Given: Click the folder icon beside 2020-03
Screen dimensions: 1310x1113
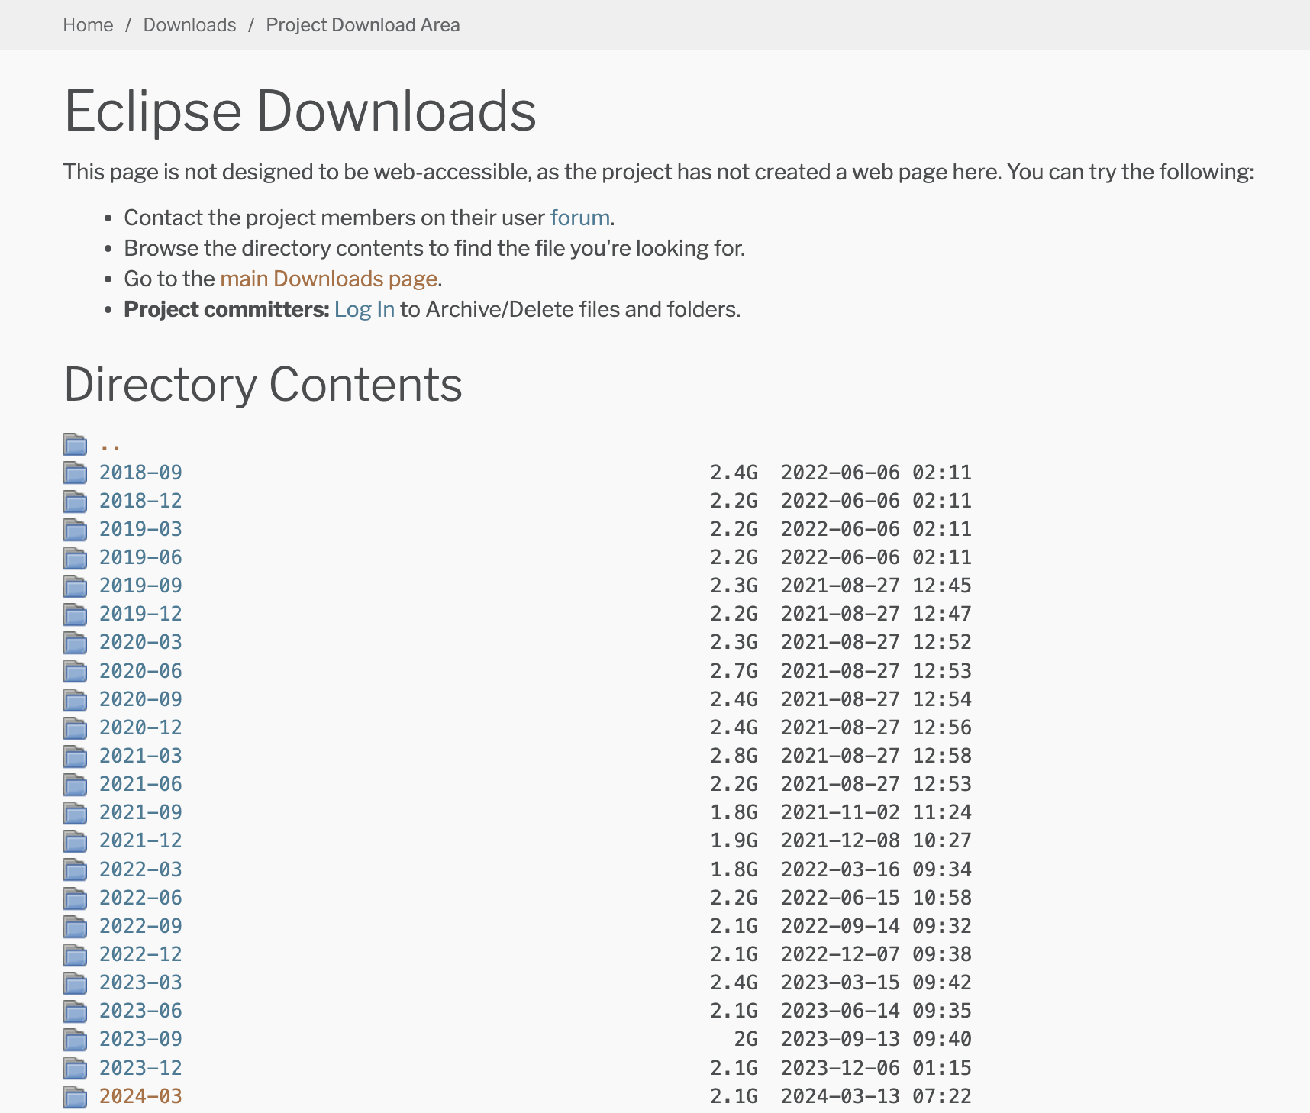Looking at the screenshot, I should tap(75, 642).
